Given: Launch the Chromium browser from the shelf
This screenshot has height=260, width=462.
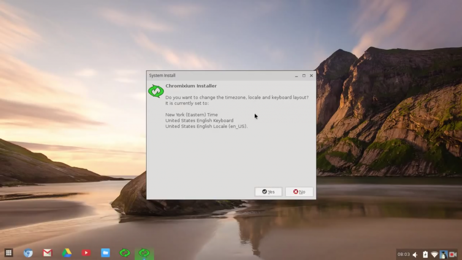Looking at the screenshot, I should 28,253.
